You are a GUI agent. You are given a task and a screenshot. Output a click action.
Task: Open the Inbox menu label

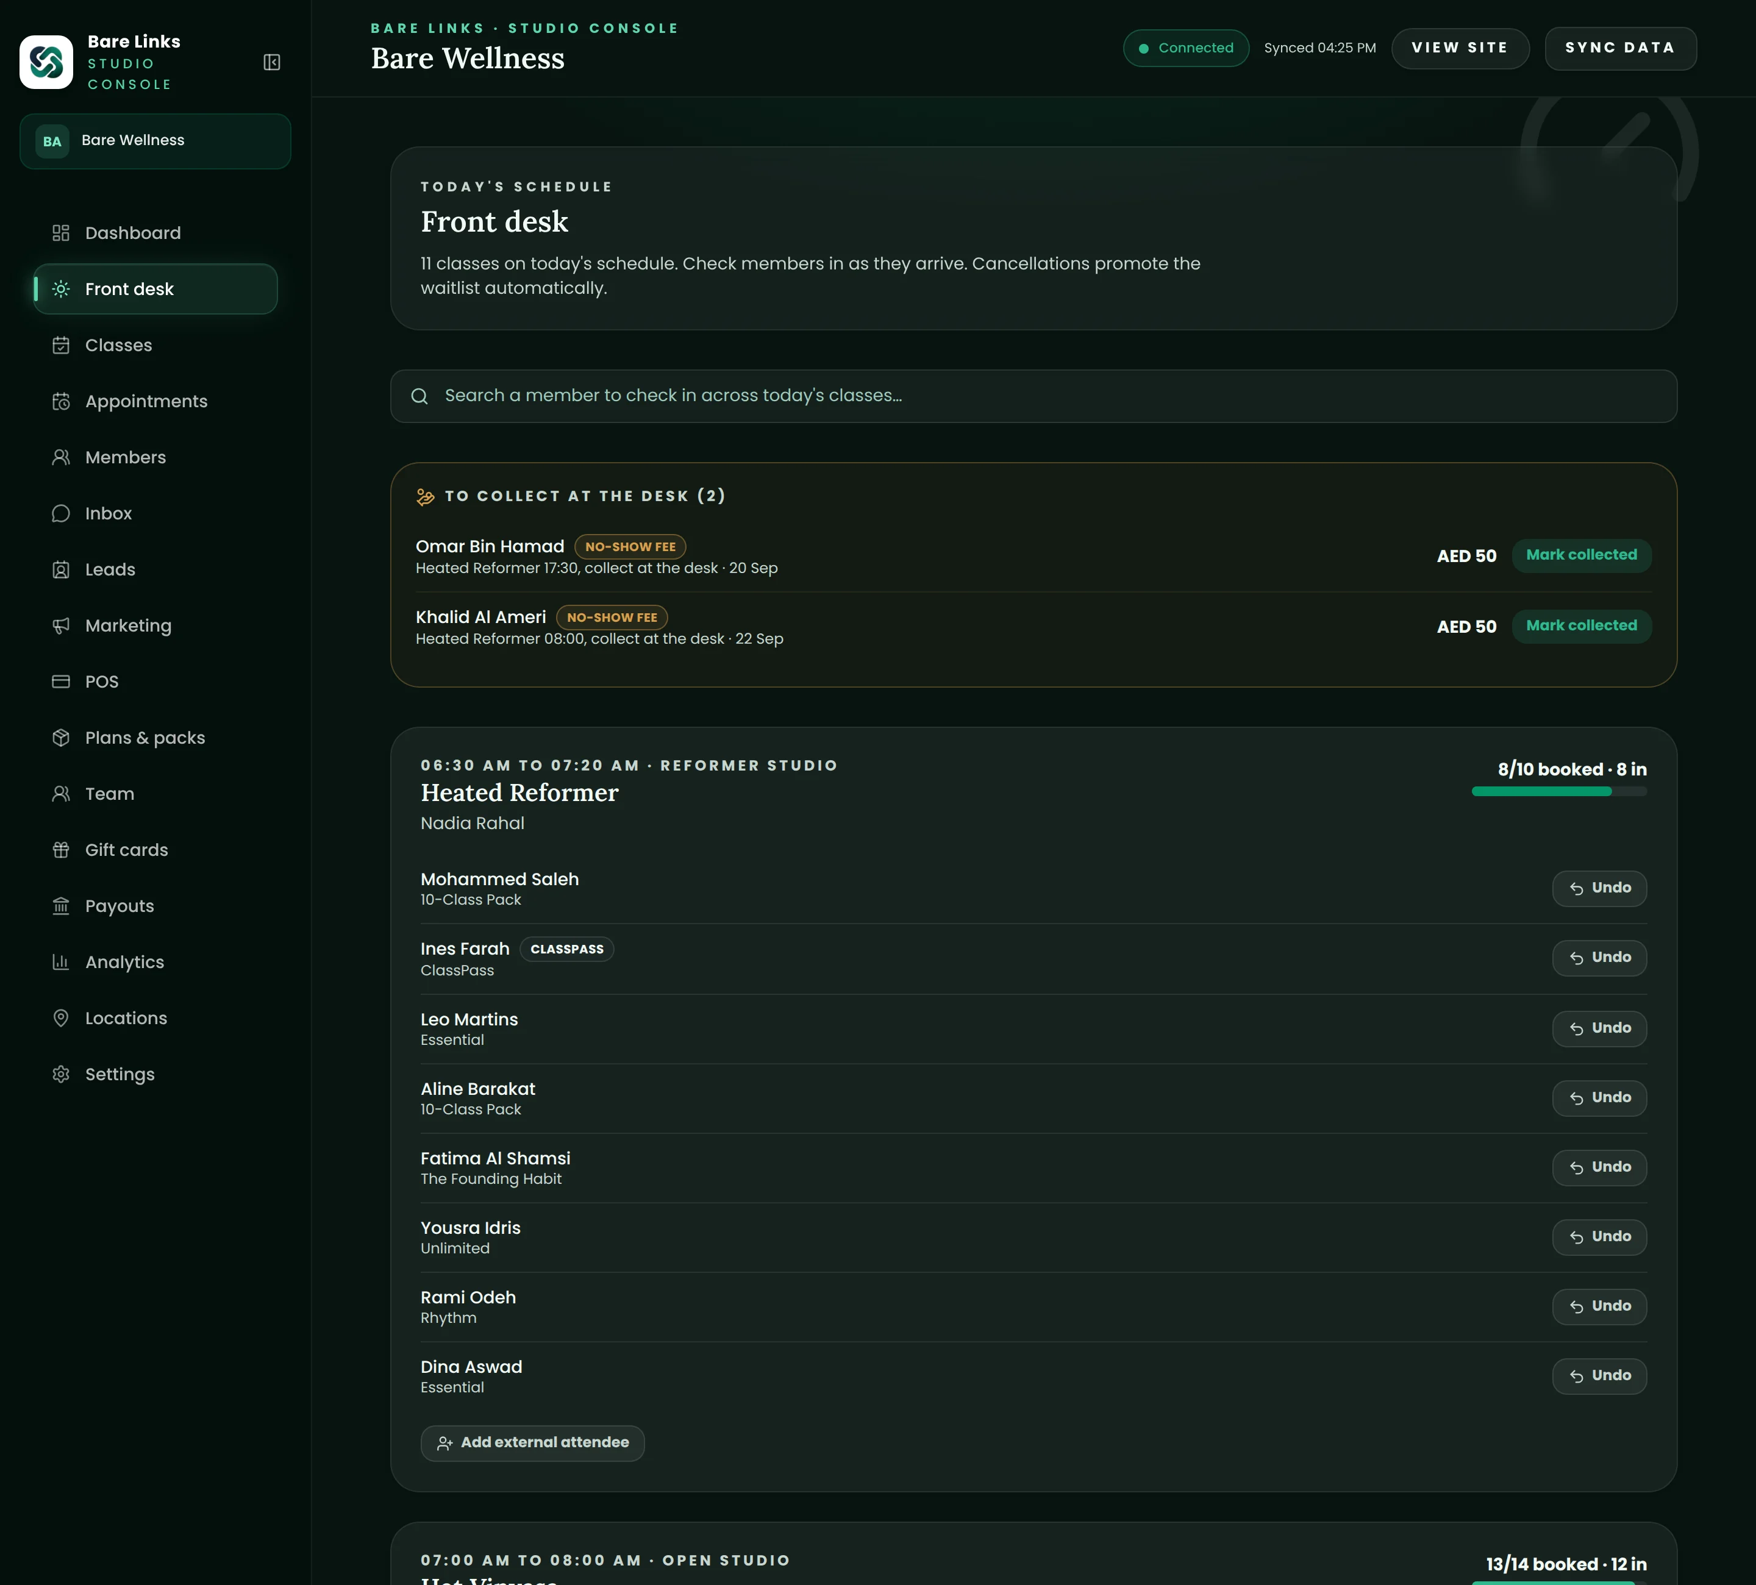[x=109, y=513]
